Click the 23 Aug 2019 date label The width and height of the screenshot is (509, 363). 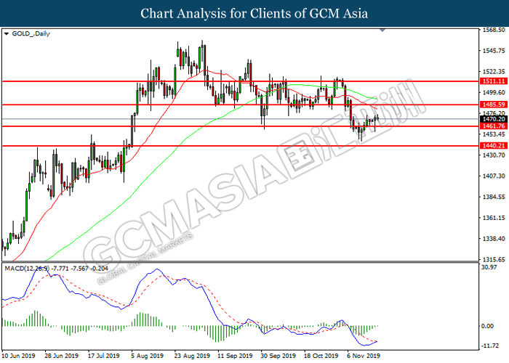191,356
